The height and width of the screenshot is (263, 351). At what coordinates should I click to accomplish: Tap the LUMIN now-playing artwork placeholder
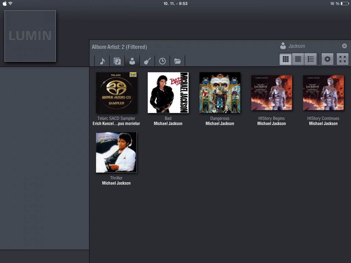pos(30,36)
